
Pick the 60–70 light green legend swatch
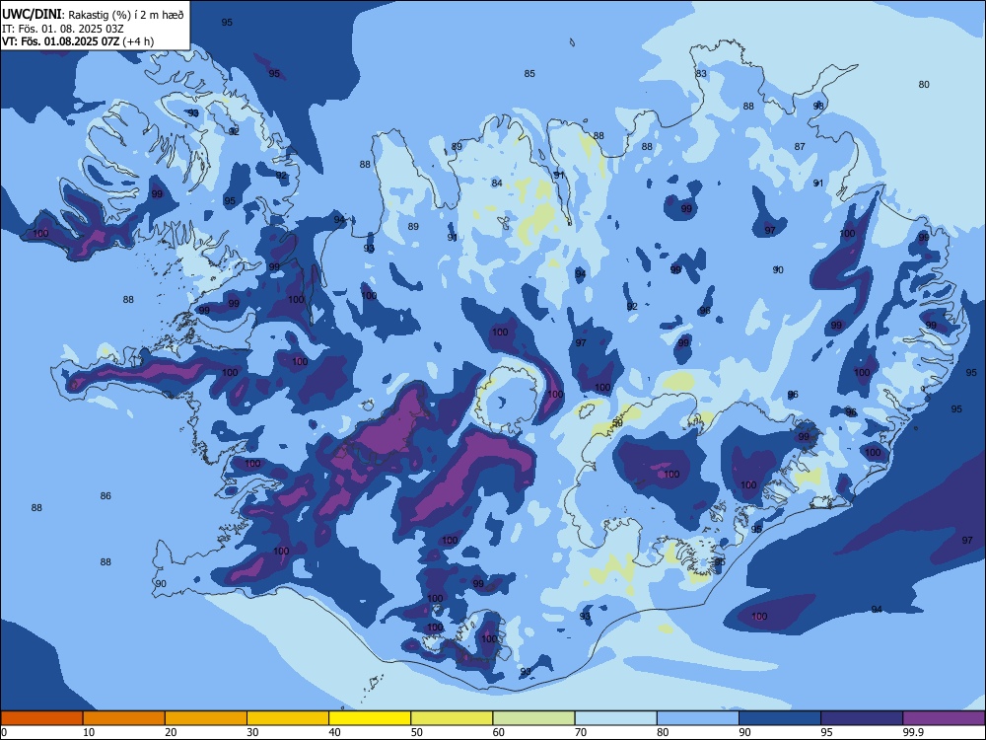point(533,718)
